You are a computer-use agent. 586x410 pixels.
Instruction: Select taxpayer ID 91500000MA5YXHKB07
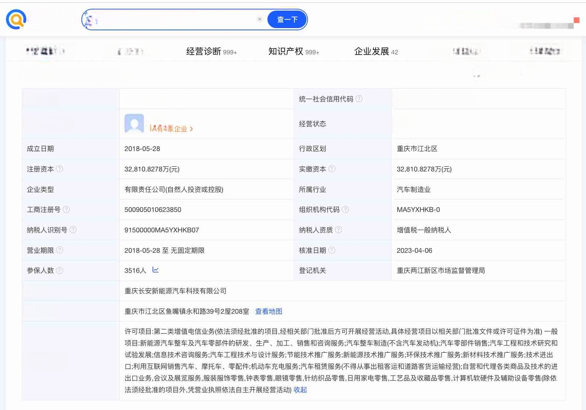coord(162,230)
